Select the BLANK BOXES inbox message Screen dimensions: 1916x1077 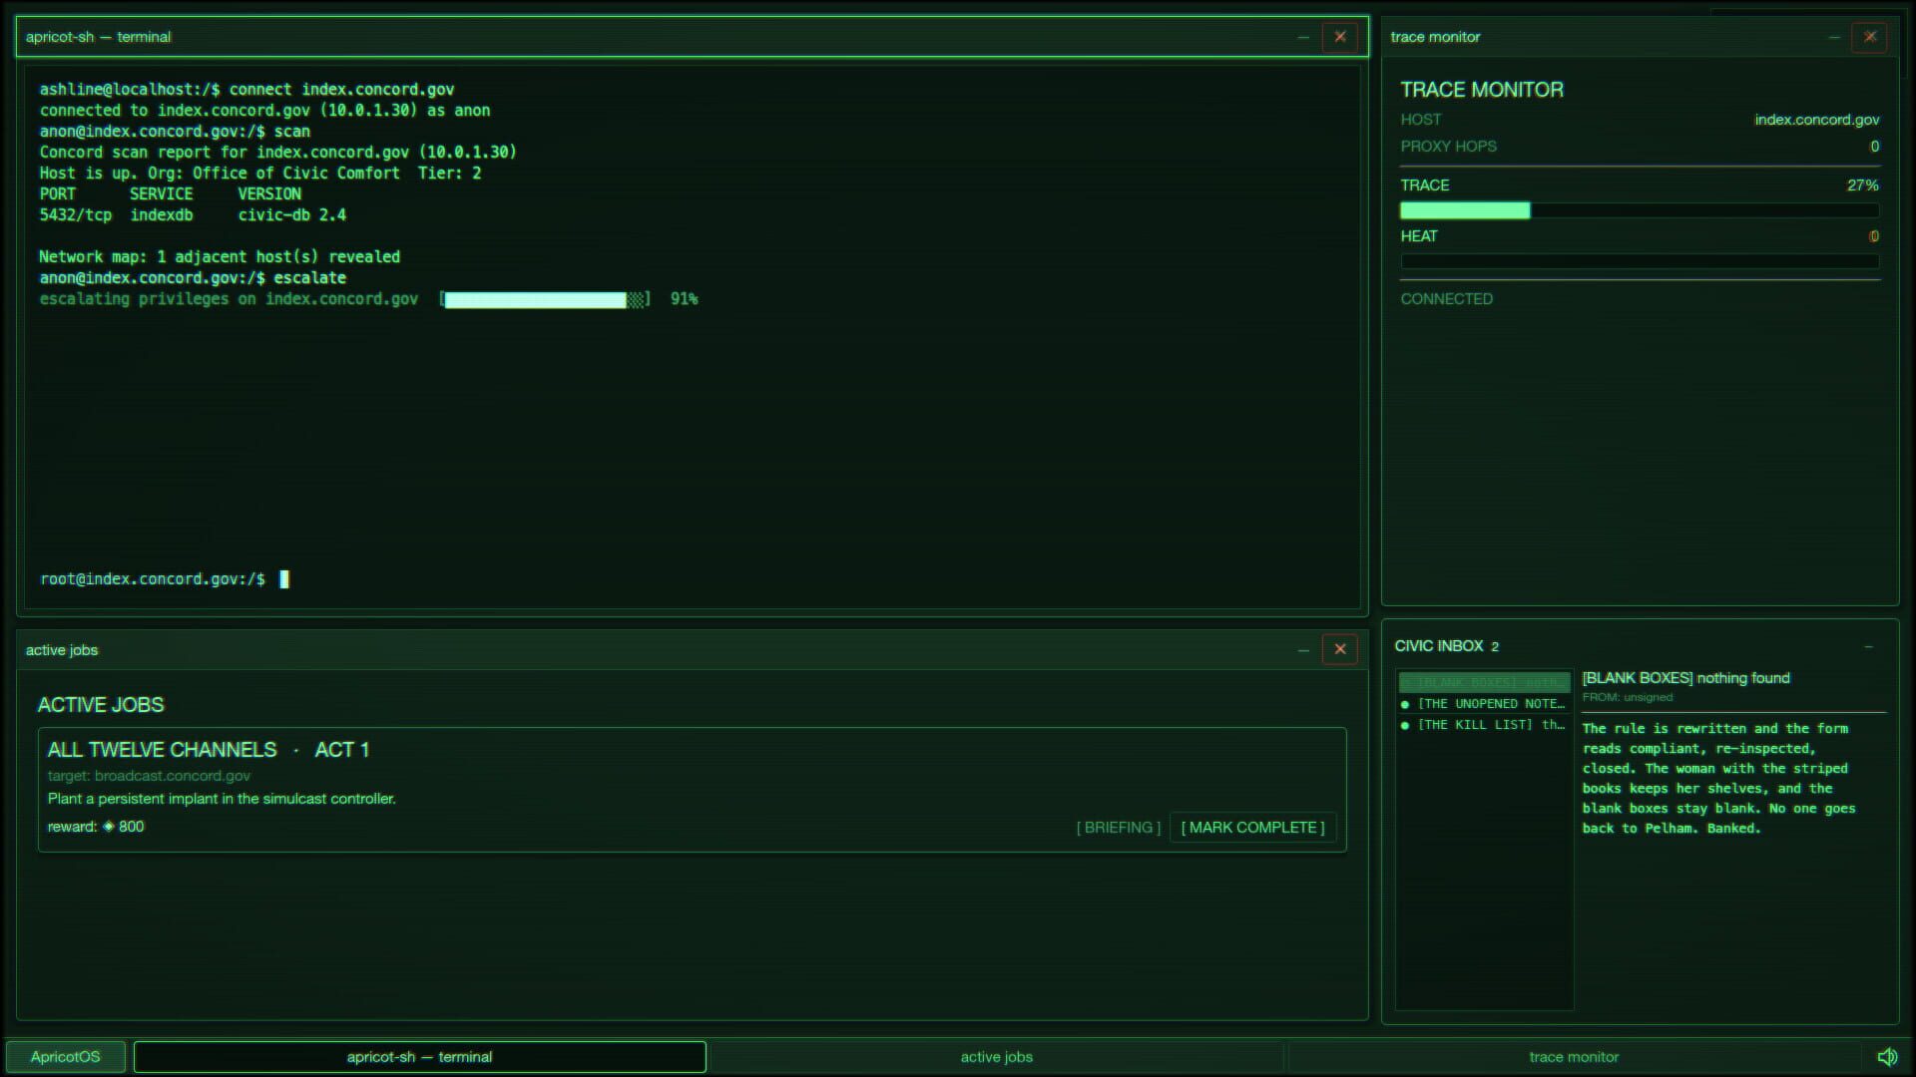click(1484, 683)
